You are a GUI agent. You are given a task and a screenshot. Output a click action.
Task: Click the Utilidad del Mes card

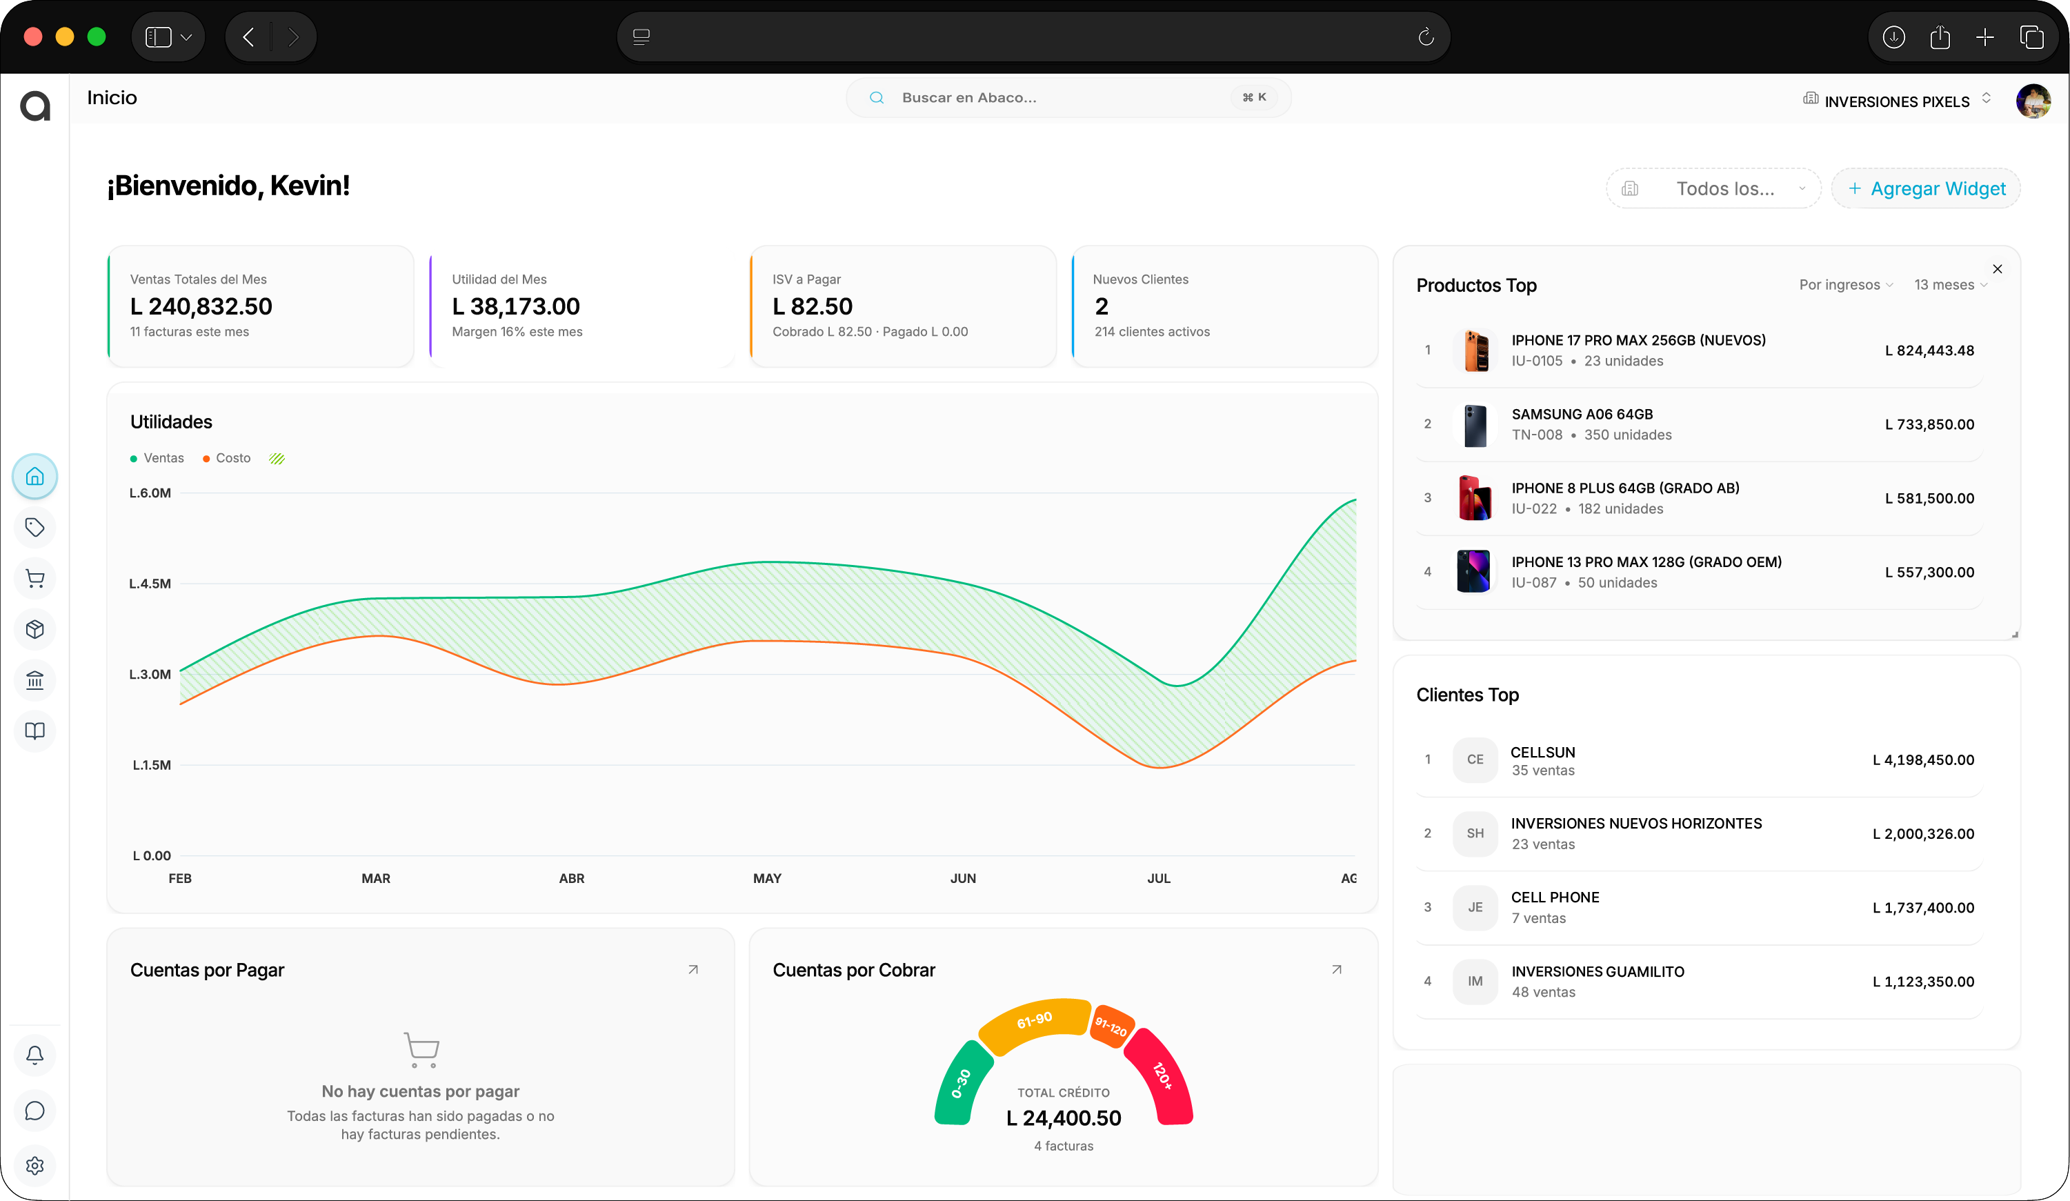[x=581, y=306]
